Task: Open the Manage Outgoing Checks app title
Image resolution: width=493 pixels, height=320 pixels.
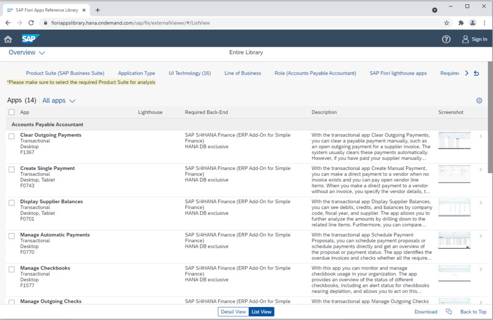Action: [x=51, y=301]
